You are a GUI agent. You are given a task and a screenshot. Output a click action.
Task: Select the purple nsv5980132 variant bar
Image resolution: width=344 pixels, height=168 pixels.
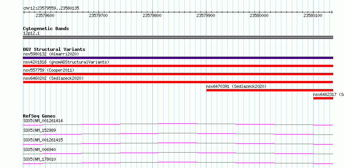click(178, 58)
